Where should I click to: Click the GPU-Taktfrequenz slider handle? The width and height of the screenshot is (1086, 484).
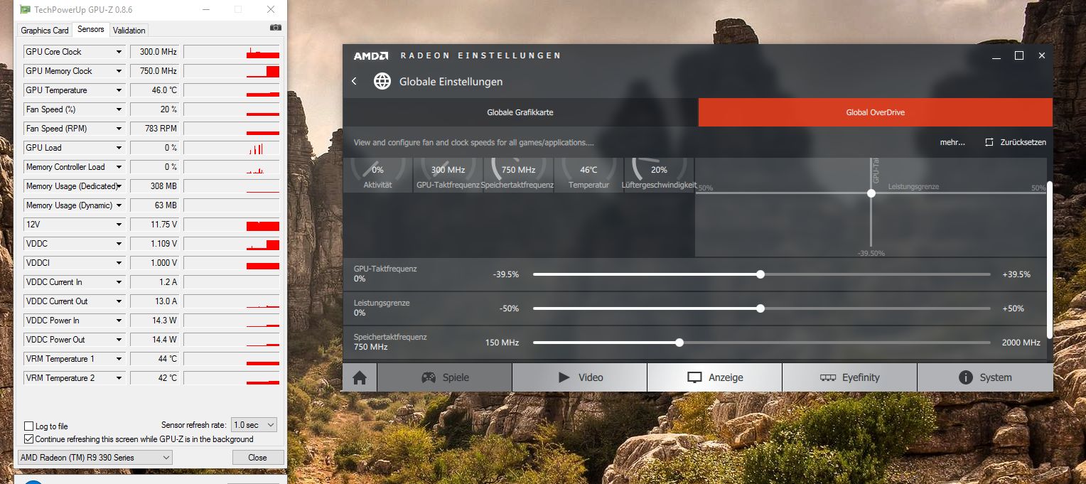(760, 274)
